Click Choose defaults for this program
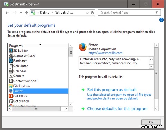The image size is (166, 130). (117, 109)
